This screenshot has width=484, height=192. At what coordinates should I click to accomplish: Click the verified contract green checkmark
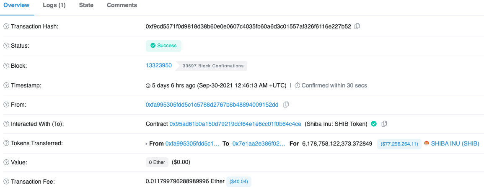point(374,124)
